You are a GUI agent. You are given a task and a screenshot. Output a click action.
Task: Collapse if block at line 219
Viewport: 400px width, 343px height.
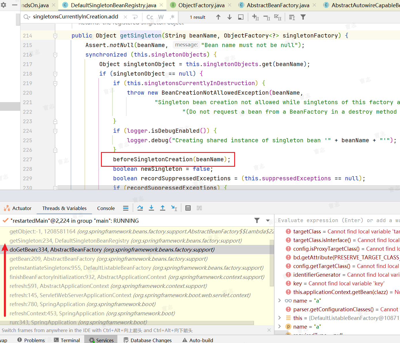55,83
